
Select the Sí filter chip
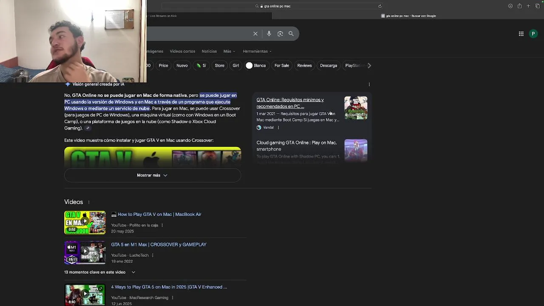201,65
